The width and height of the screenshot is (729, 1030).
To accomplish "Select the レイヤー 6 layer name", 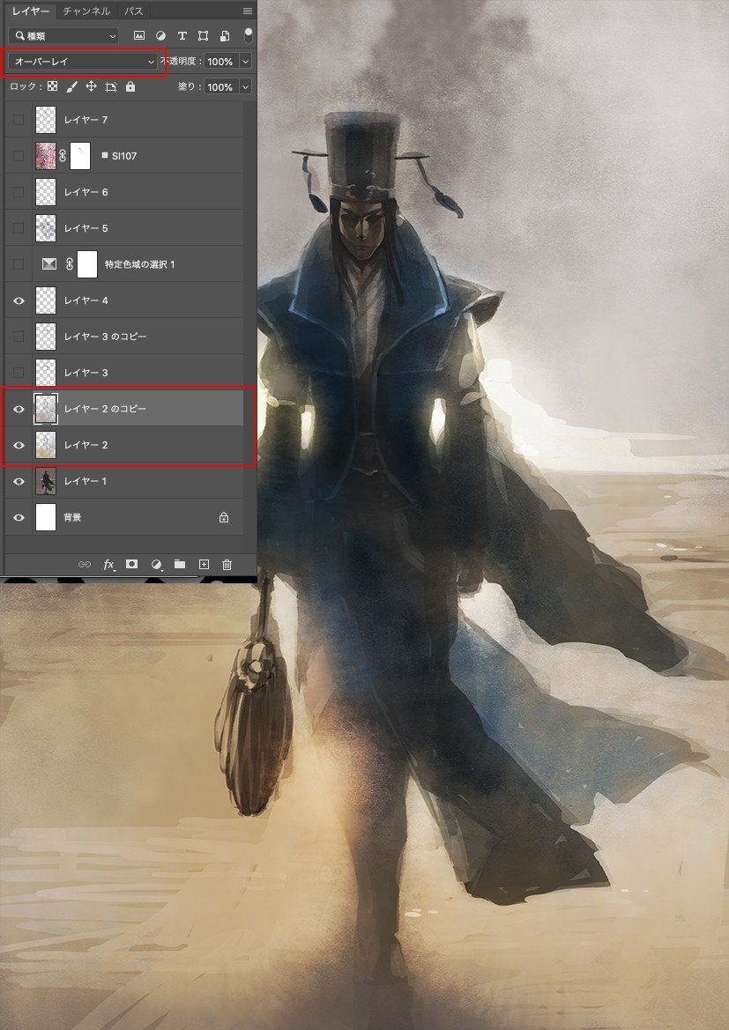I will [86, 192].
